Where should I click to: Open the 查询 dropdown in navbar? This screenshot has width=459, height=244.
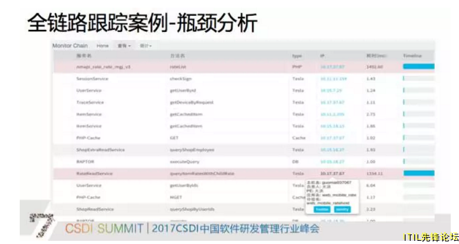[124, 46]
